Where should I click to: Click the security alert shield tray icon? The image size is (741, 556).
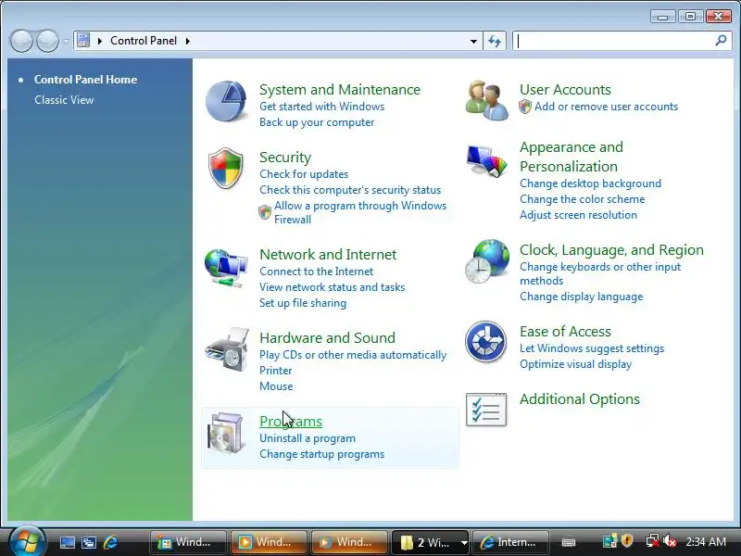click(628, 541)
